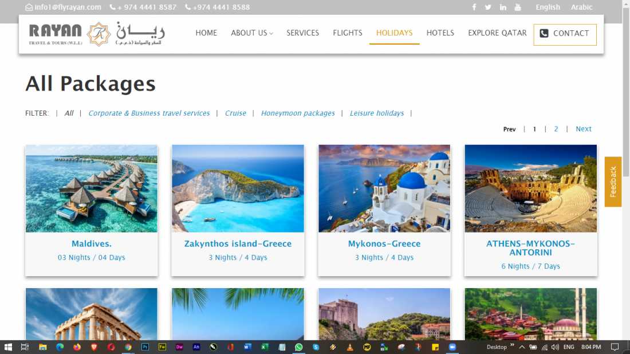This screenshot has height=354, width=630.
Task: Launch Microsoft Excel from the taskbar
Action: point(265,347)
